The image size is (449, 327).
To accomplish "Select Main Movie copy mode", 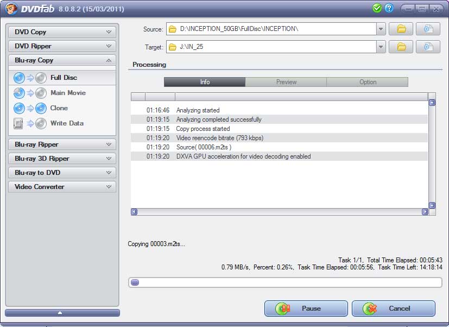I will coord(62,93).
